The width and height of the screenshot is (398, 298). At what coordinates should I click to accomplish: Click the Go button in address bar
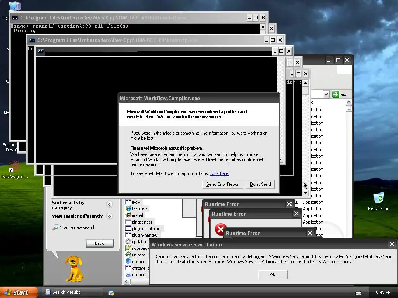pyautogui.click(x=339, y=94)
